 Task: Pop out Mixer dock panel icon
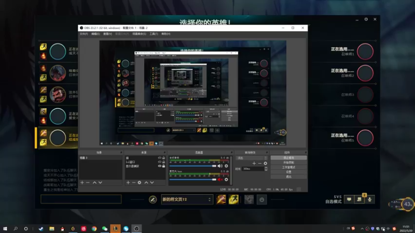231,152
